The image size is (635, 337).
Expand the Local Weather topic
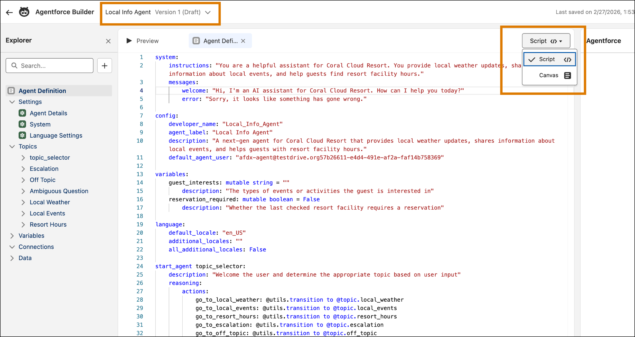23,202
